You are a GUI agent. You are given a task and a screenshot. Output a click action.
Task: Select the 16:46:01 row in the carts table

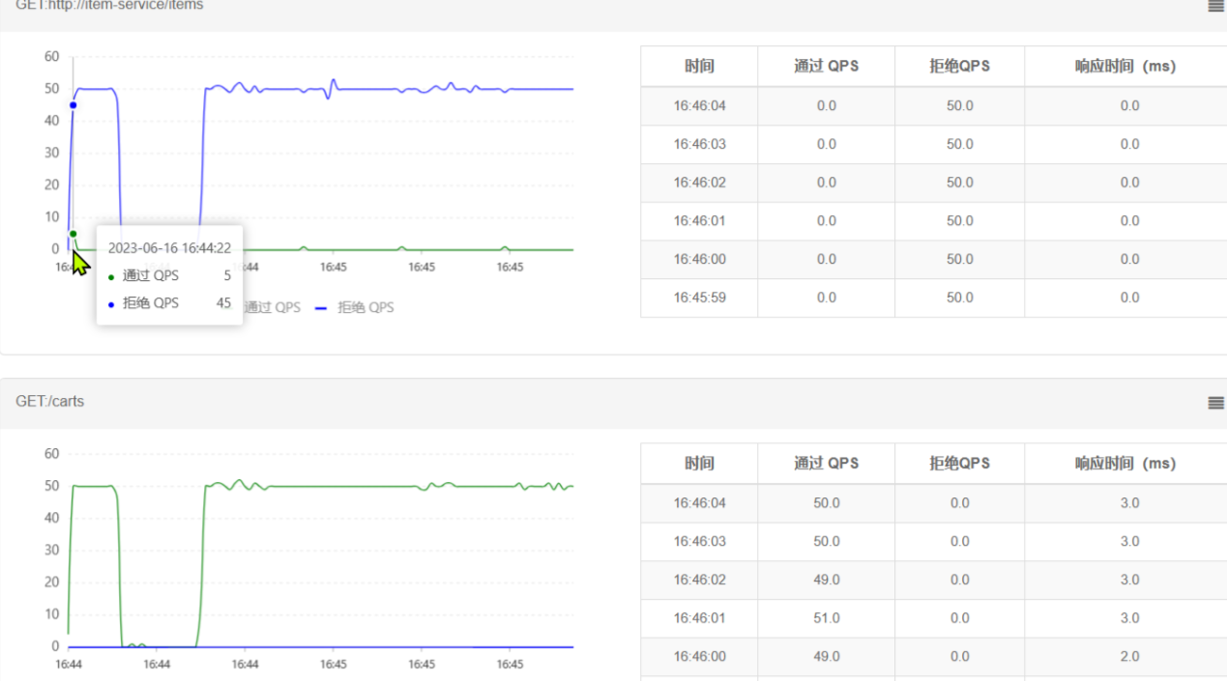[x=699, y=618]
